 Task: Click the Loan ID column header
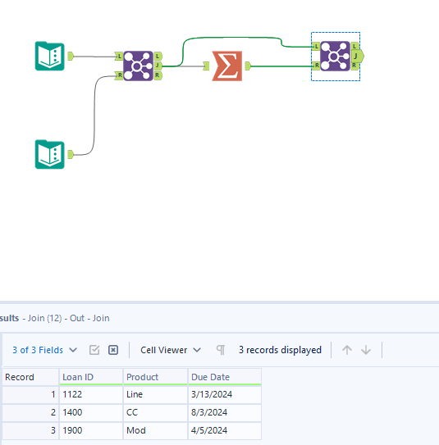click(x=91, y=377)
